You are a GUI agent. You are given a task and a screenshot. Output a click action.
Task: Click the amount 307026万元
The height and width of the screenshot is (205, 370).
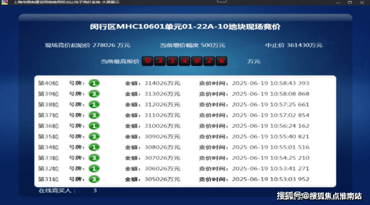point(162,158)
